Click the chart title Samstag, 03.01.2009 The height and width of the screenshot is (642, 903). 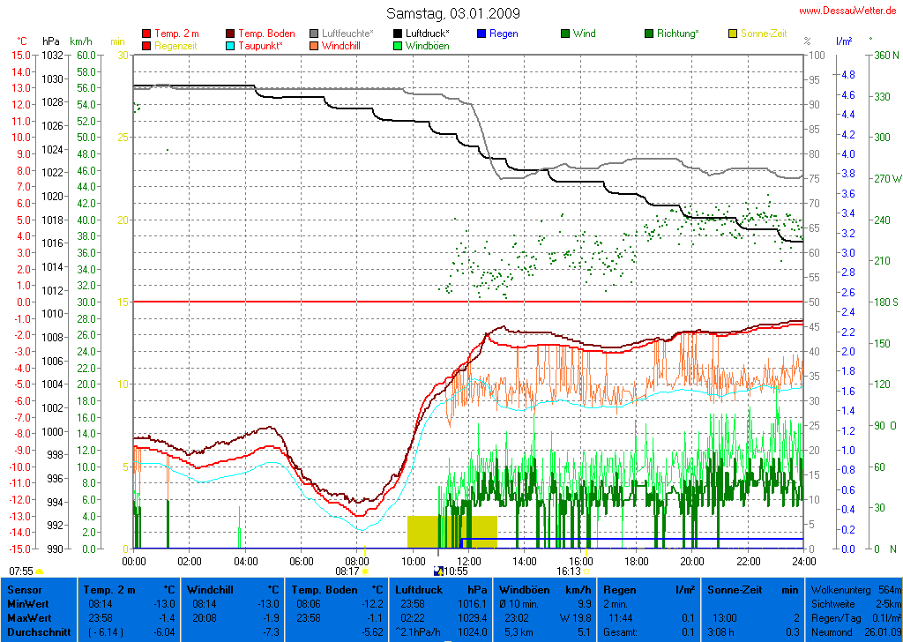pos(453,13)
